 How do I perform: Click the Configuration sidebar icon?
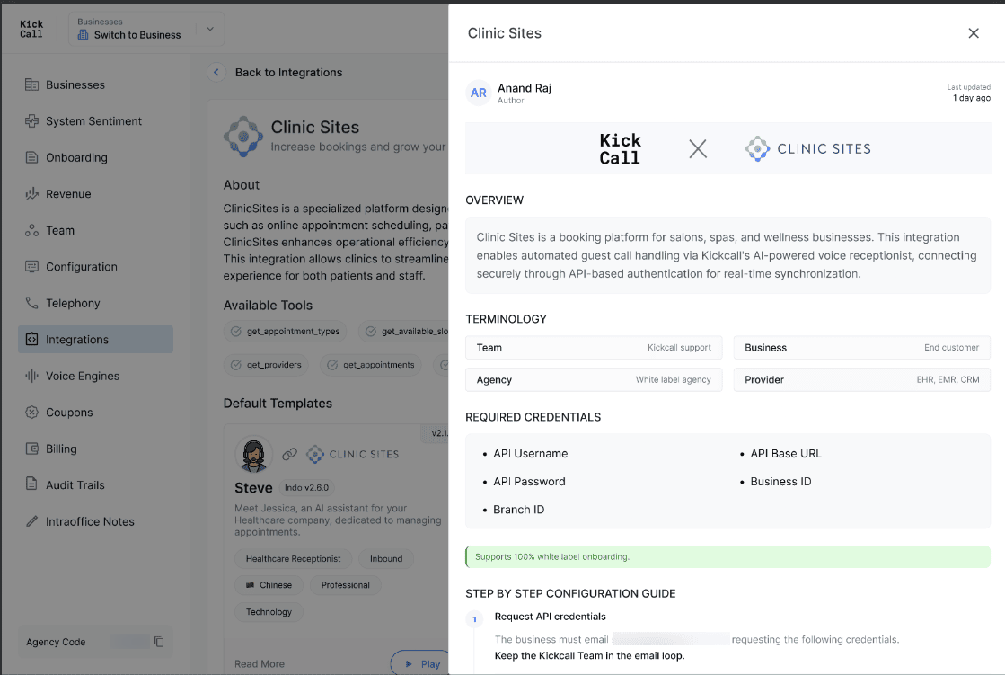pyautogui.click(x=31, y=266)
